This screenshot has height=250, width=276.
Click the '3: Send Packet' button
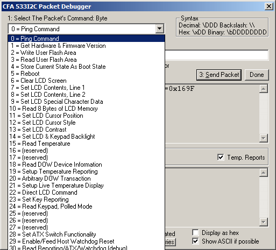[x=219, y=75]
